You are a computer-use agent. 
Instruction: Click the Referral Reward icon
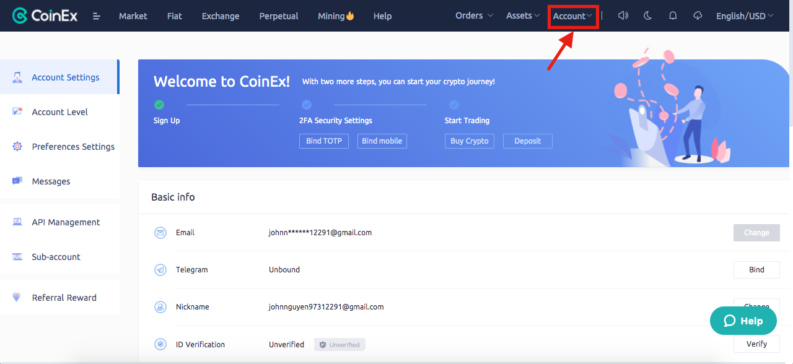pyautogui.click(x=17, y=297)
